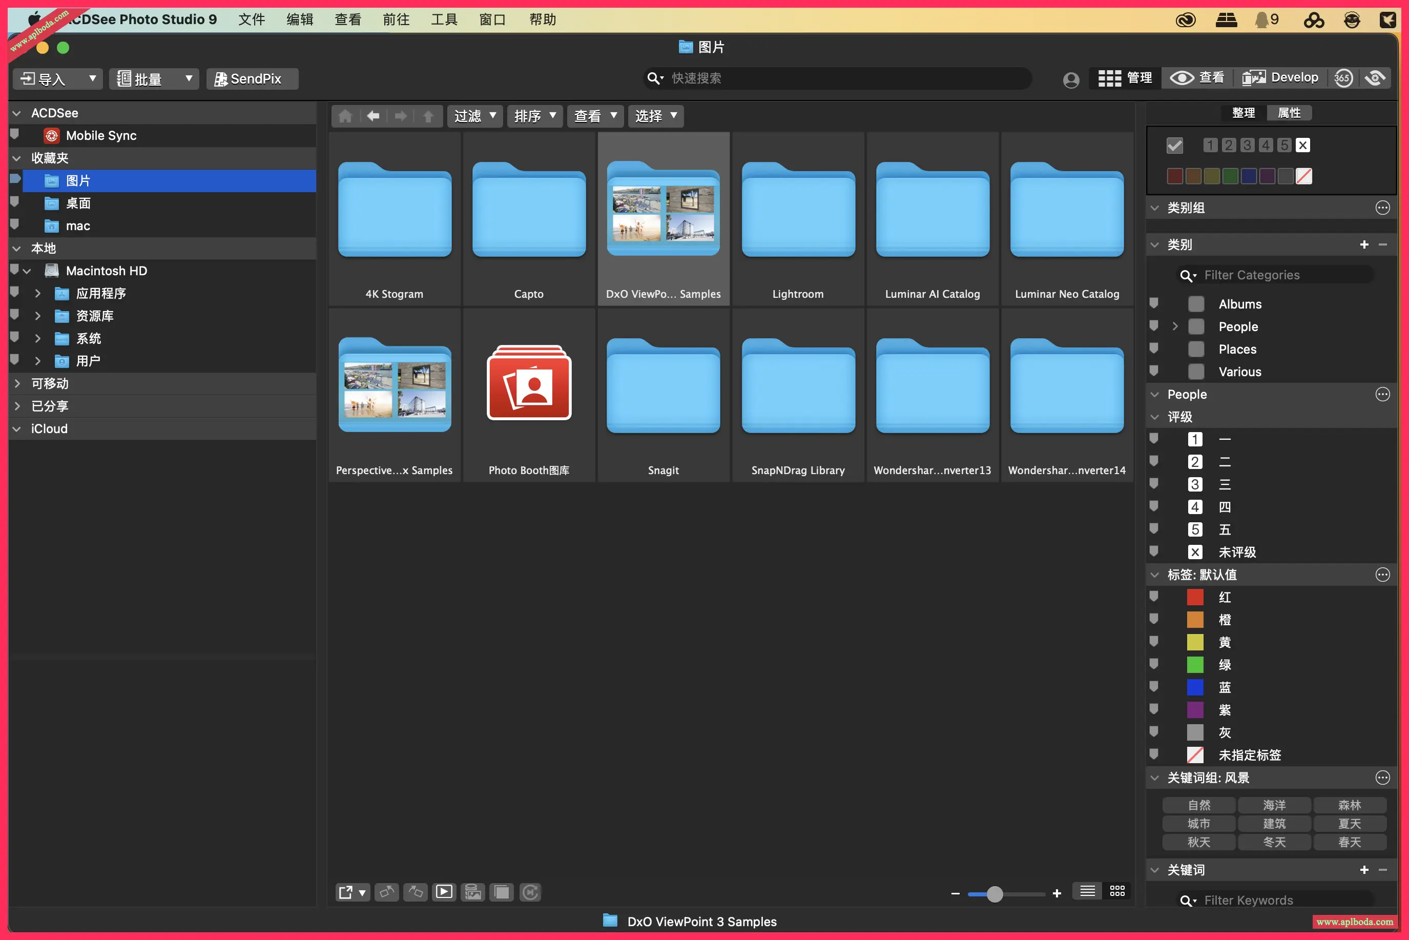Check the Places category box
The width and height of the screenshot is (1409, 940).
pos(1196,350)
